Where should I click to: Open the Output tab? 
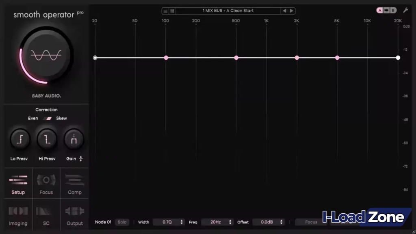tap(75, 214)
